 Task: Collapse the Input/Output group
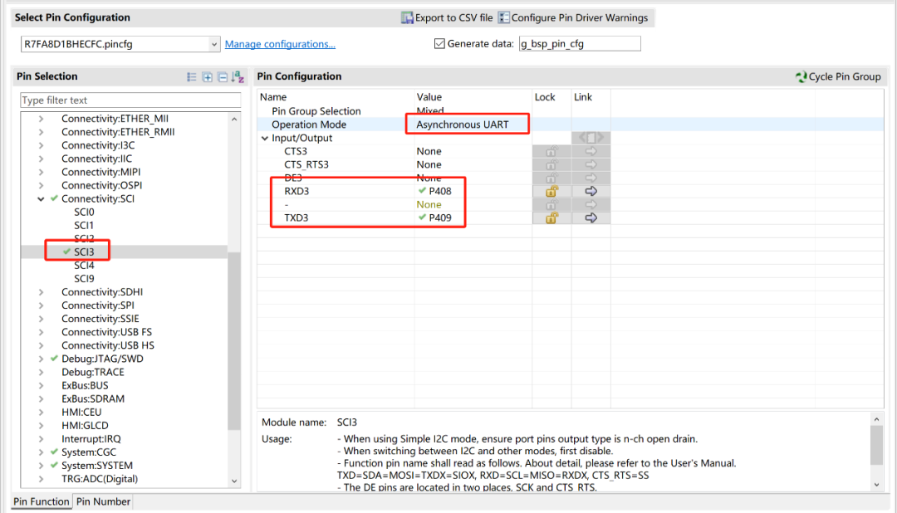[265, 138]
